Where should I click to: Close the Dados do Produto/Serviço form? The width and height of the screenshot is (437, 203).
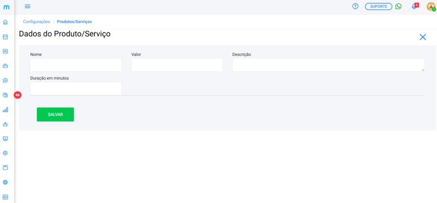(x=422, y=37)
